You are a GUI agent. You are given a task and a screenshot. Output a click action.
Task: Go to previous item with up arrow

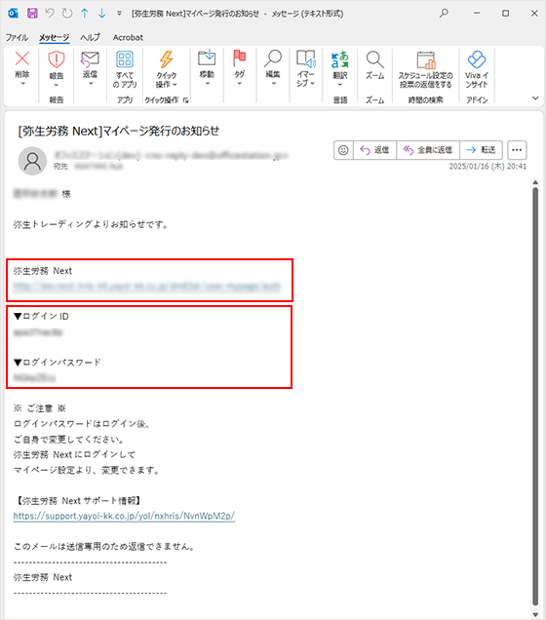pyautogui.click(x=84, y=14)
